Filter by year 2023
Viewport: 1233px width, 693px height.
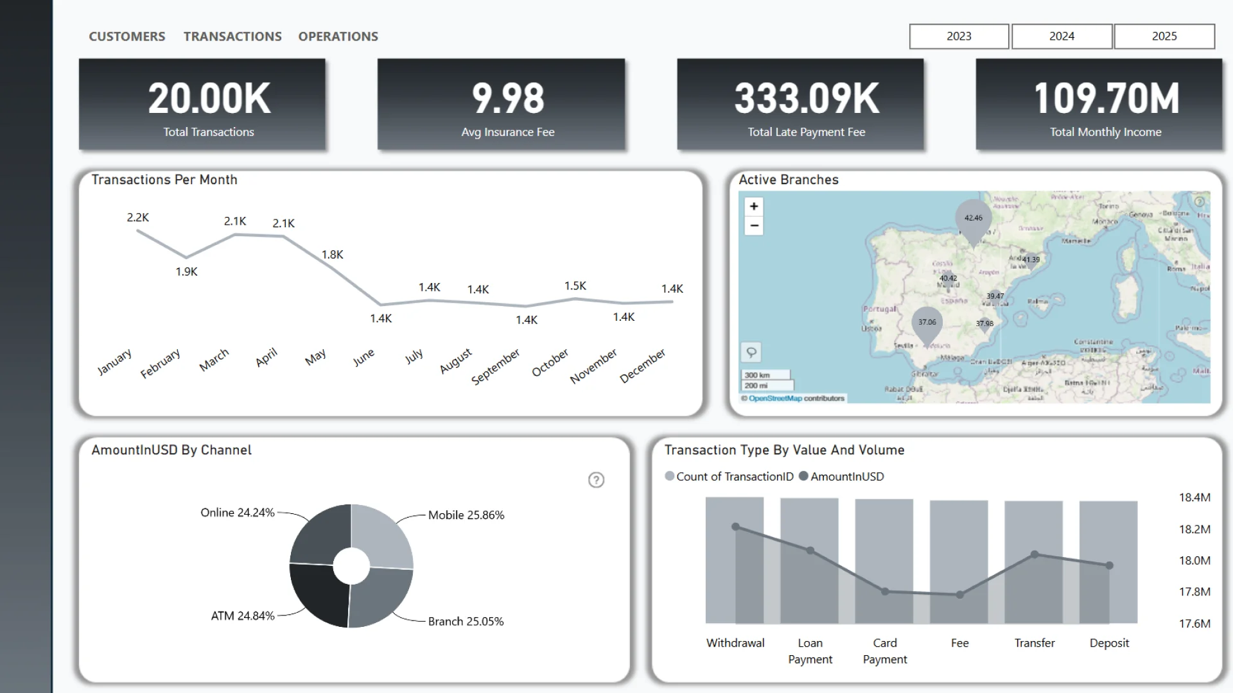point(959,37)
